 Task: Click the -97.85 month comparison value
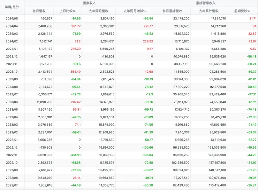(x=76, y=18)
